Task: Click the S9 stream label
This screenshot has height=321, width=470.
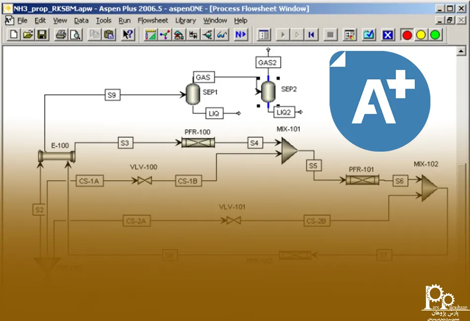Action: pyautogui.click(x=113, y=95)
